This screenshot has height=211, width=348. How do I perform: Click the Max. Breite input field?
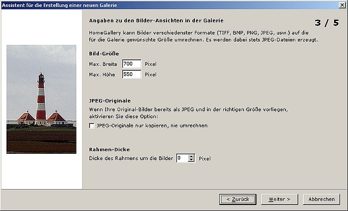point(132,64)
